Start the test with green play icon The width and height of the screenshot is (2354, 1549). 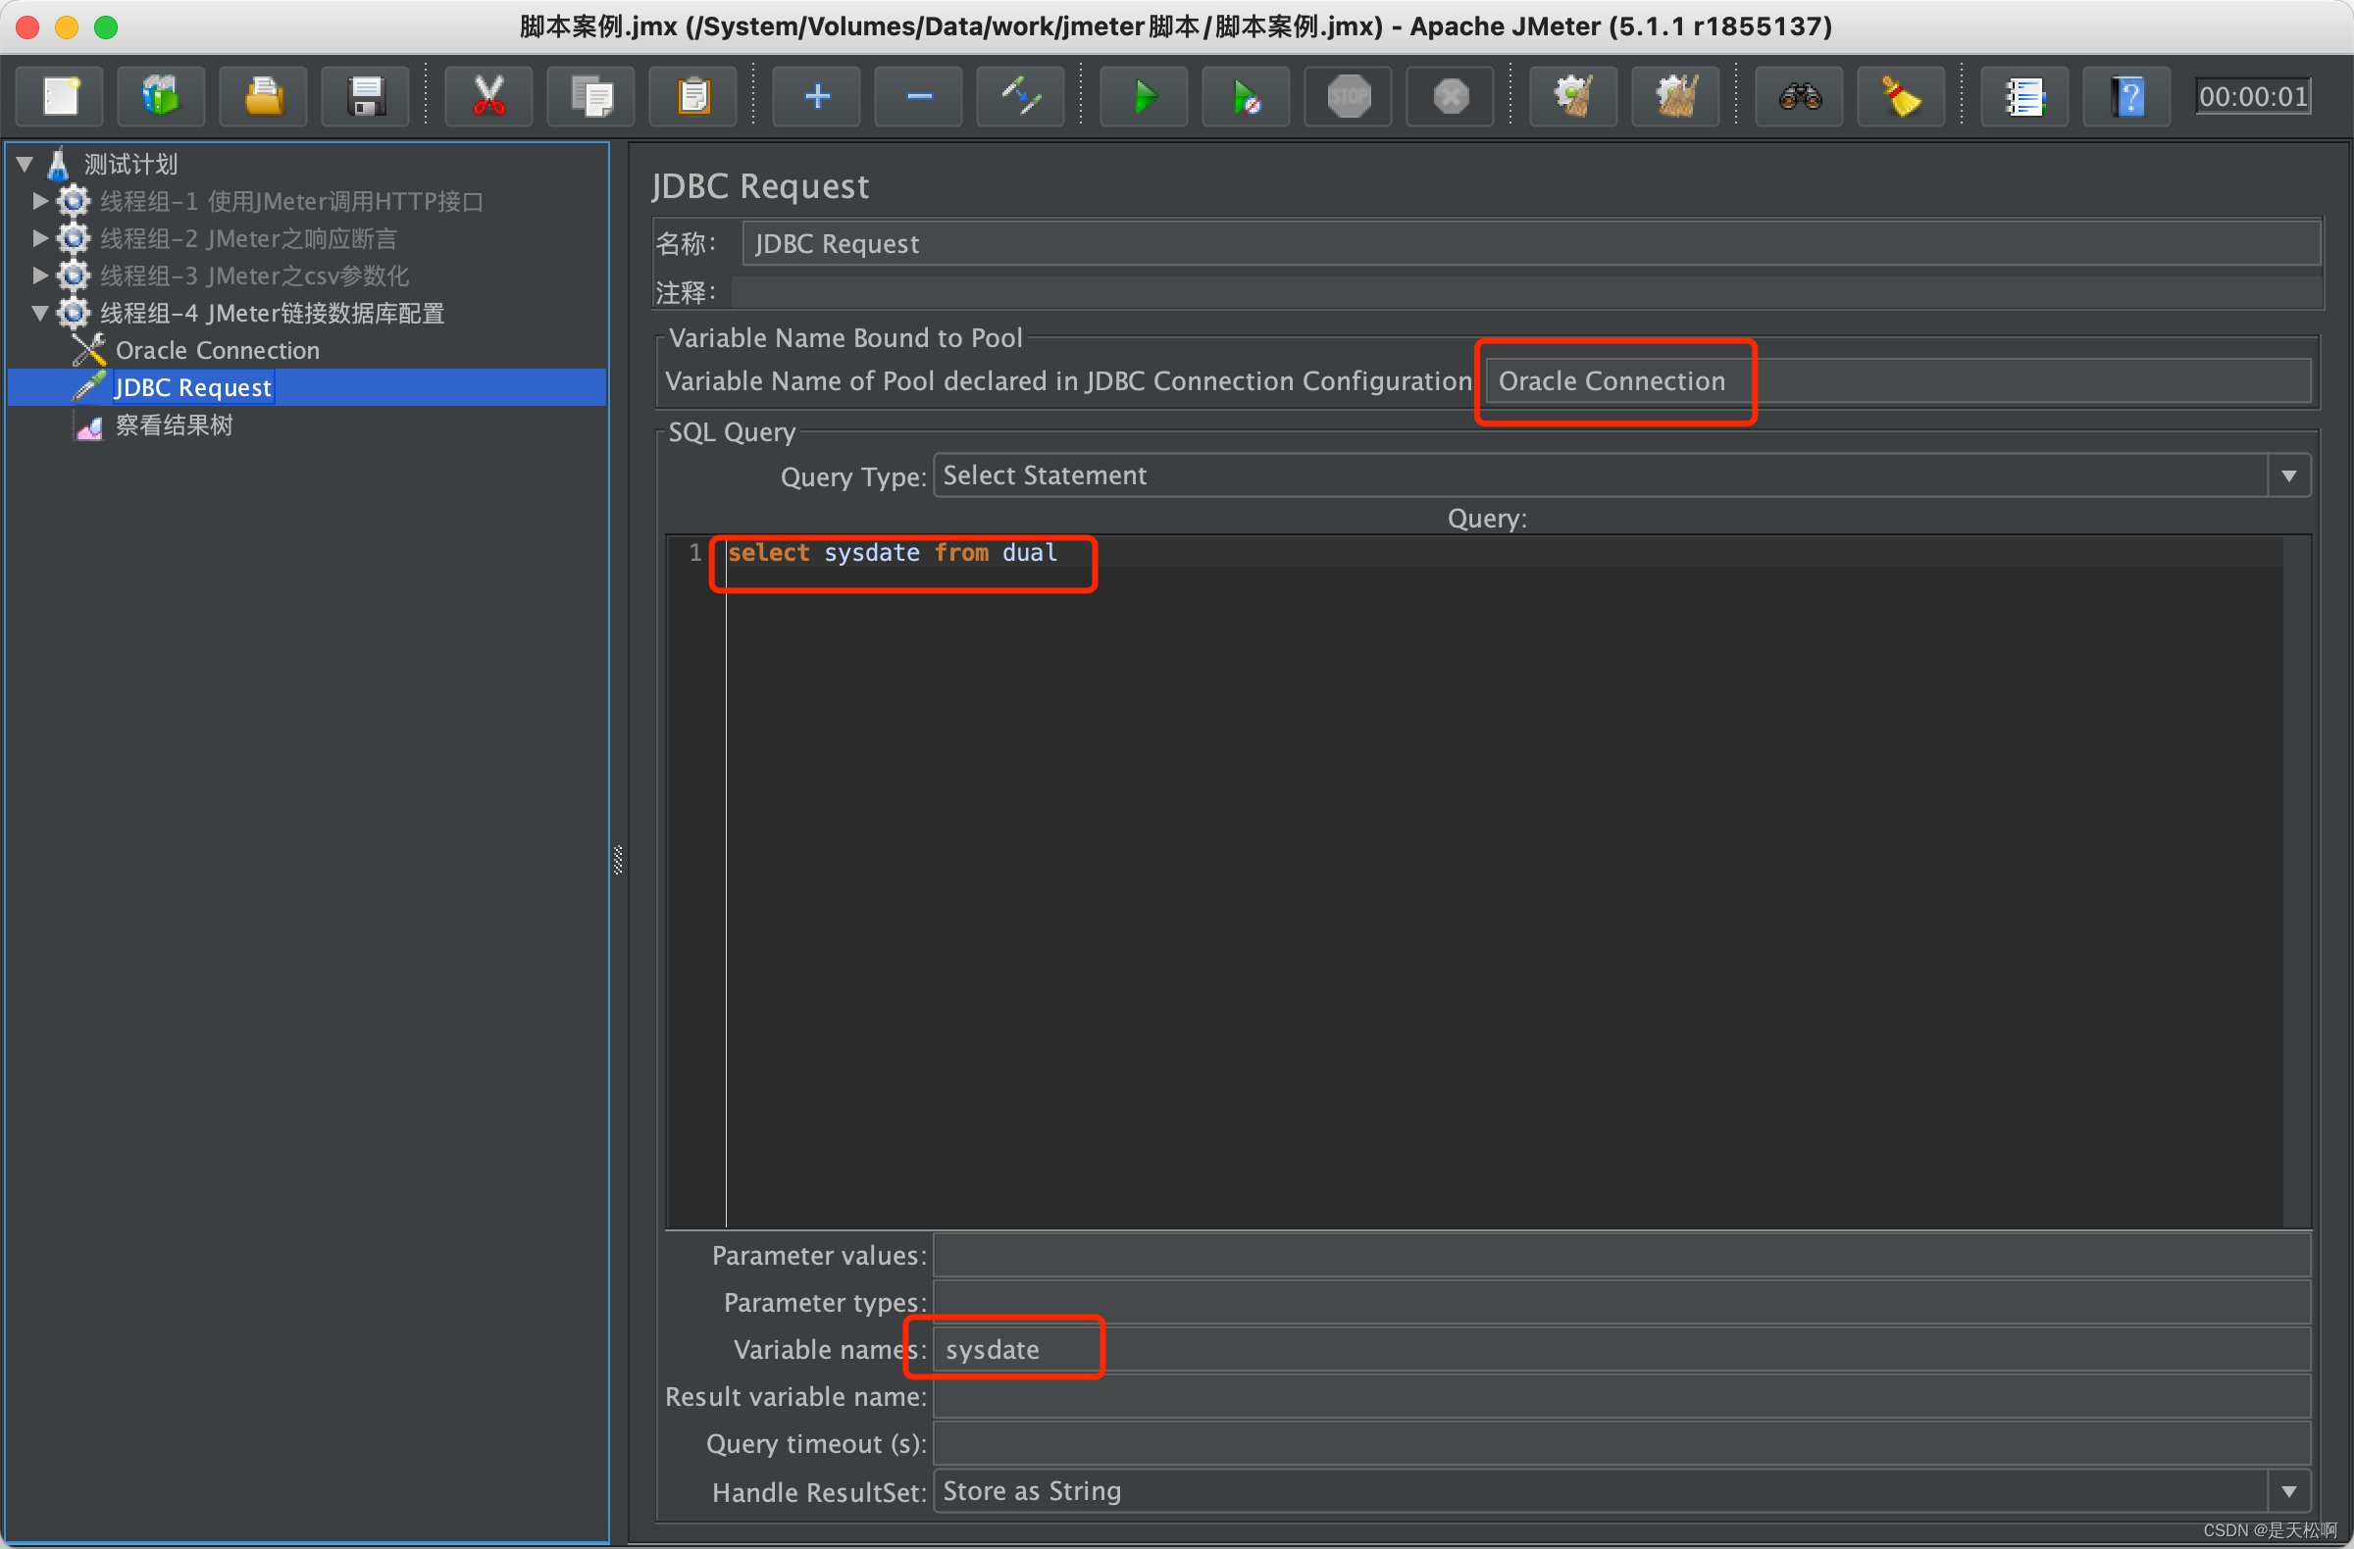pyautogui.click(x=1144, y=96)
